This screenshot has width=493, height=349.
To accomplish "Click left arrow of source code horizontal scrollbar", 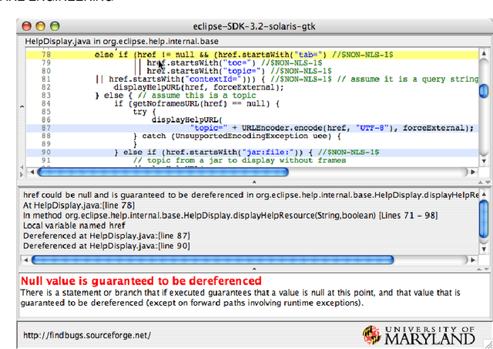I will coord(32,172).
